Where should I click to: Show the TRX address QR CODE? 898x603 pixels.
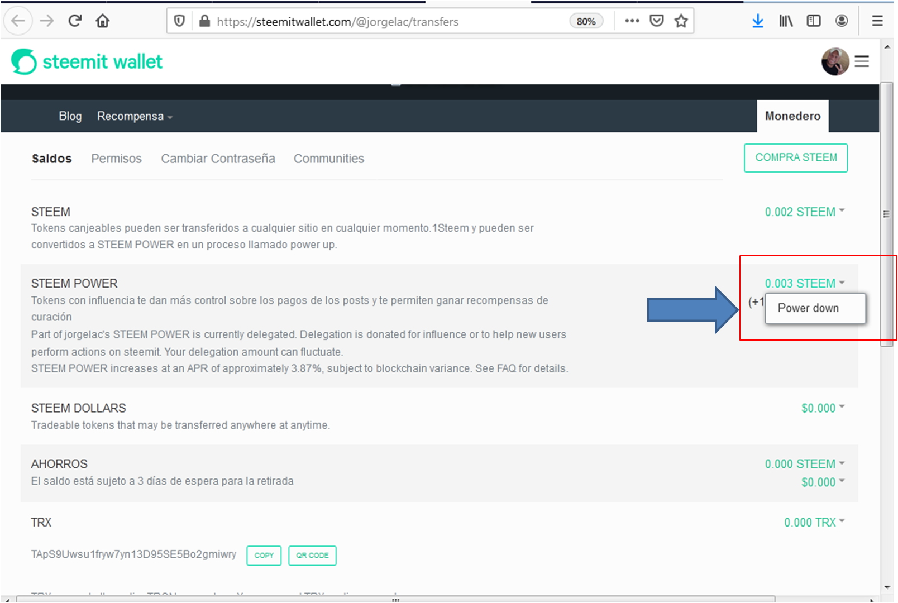(312, 556)
